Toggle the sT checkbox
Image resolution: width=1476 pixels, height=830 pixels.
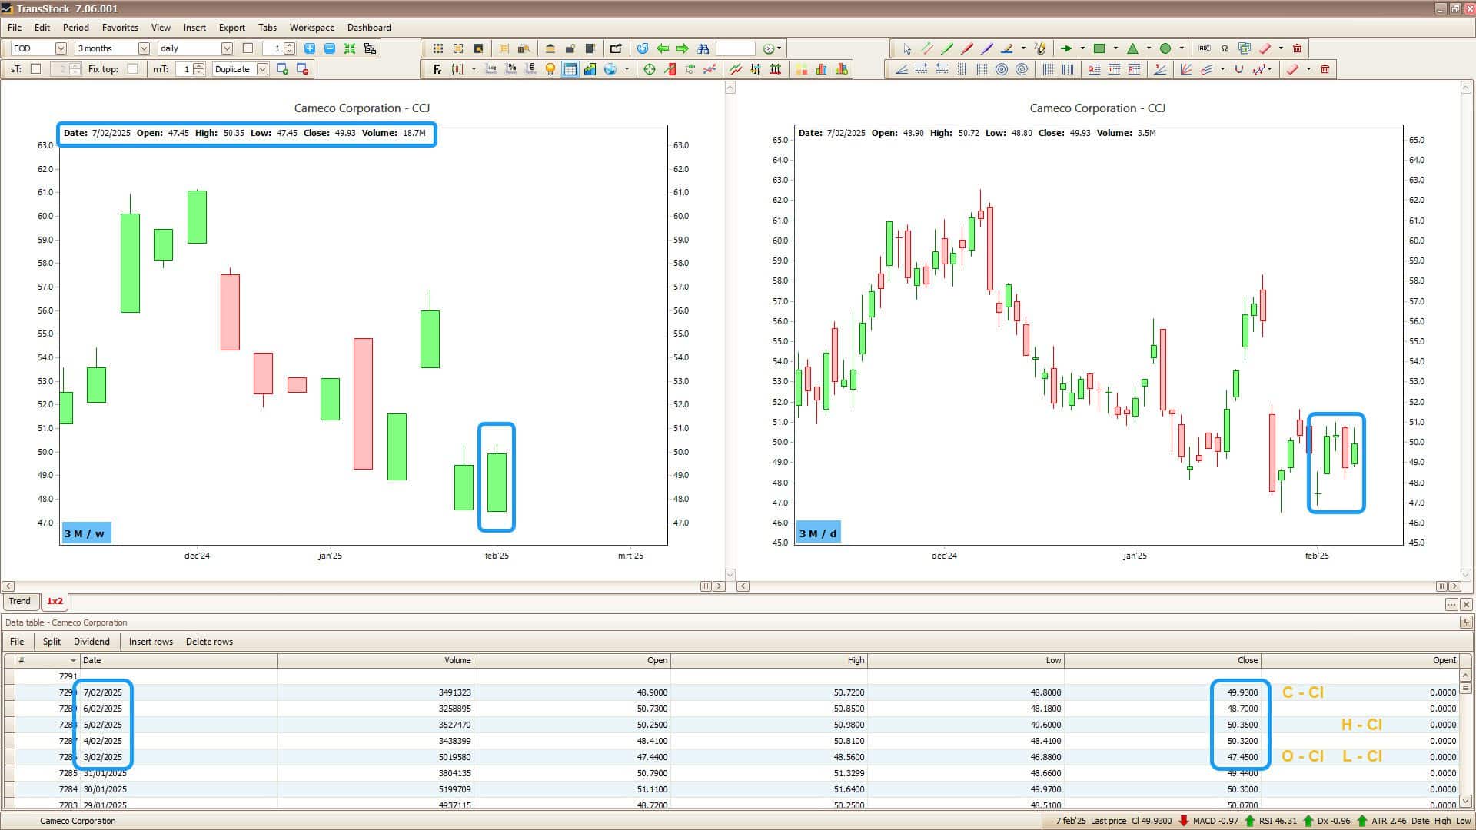click(x=35, y=69)
